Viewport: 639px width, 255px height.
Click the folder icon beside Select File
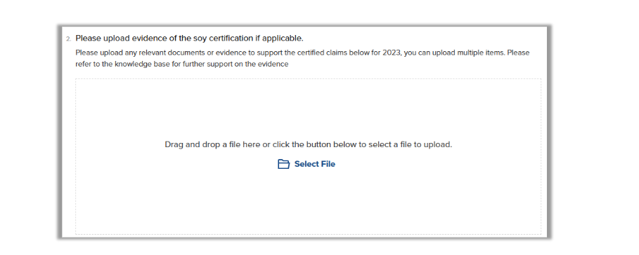283,164
